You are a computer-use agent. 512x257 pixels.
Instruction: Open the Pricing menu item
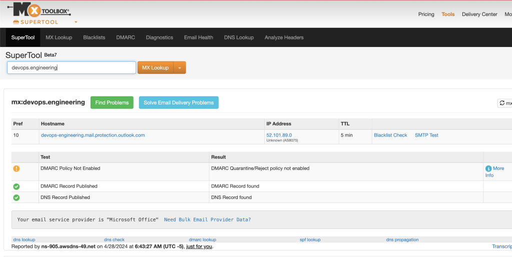426,14
